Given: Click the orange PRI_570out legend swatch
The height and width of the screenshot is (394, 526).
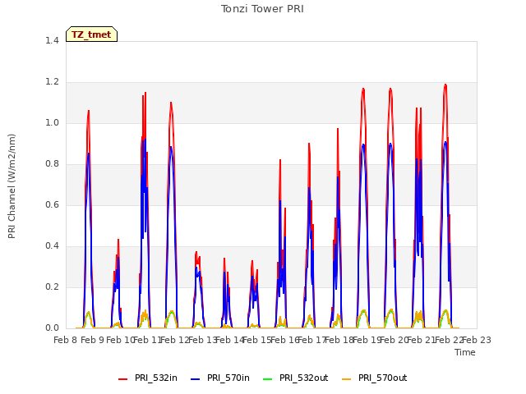Looking at the screenshot, I should click(347, 379).
